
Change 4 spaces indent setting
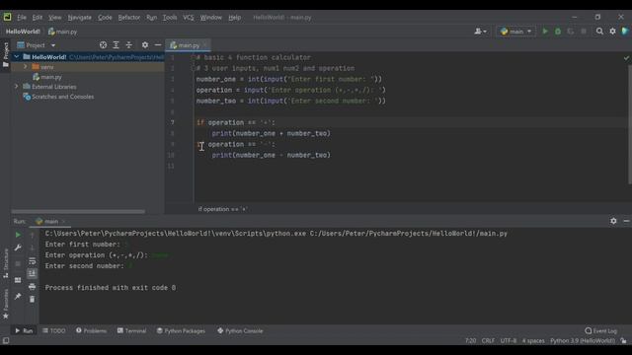(x=533, y=341)
